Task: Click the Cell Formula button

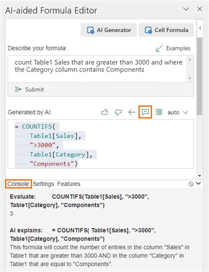Action: pos(166,30)
